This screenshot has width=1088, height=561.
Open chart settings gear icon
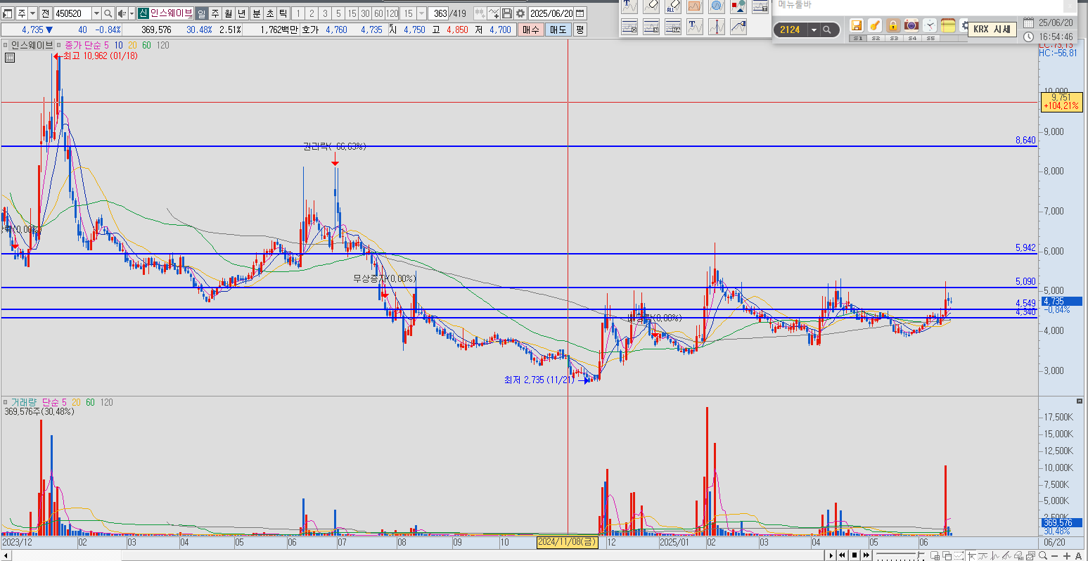click(x=520, y=13)
